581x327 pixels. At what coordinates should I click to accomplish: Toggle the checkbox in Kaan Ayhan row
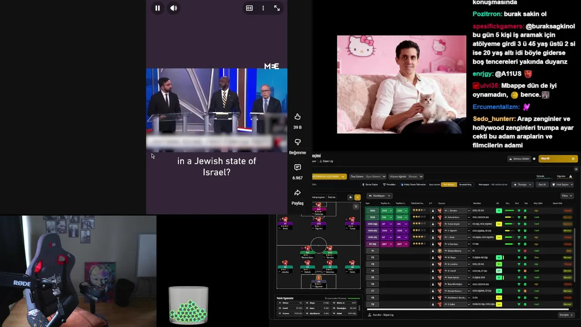(x=525, y=277)
